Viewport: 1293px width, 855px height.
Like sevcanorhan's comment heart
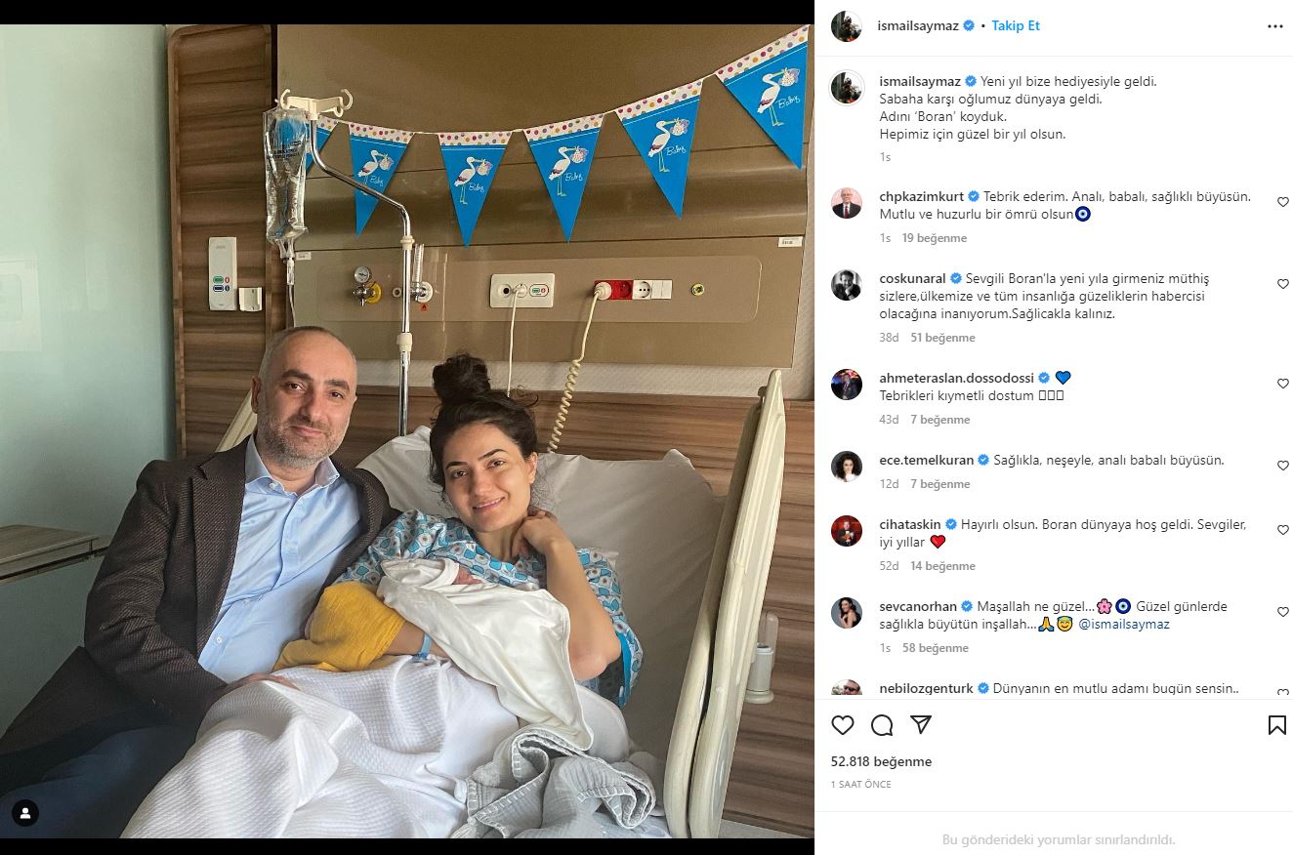(x=1283, y=612)
